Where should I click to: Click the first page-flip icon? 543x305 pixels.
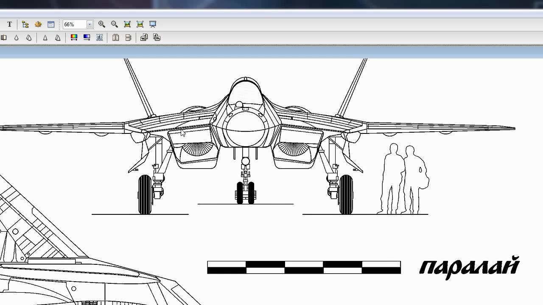coord(115,38)
